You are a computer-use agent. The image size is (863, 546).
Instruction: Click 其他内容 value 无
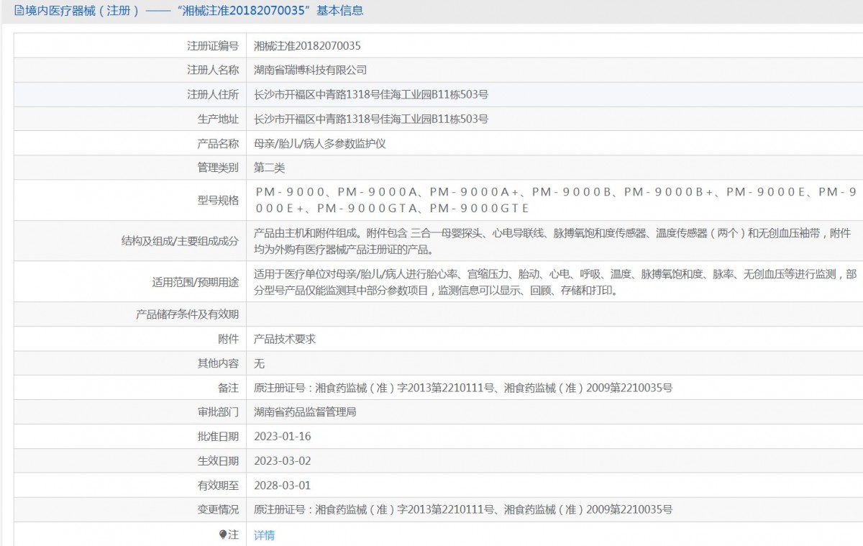pos(260,363)
